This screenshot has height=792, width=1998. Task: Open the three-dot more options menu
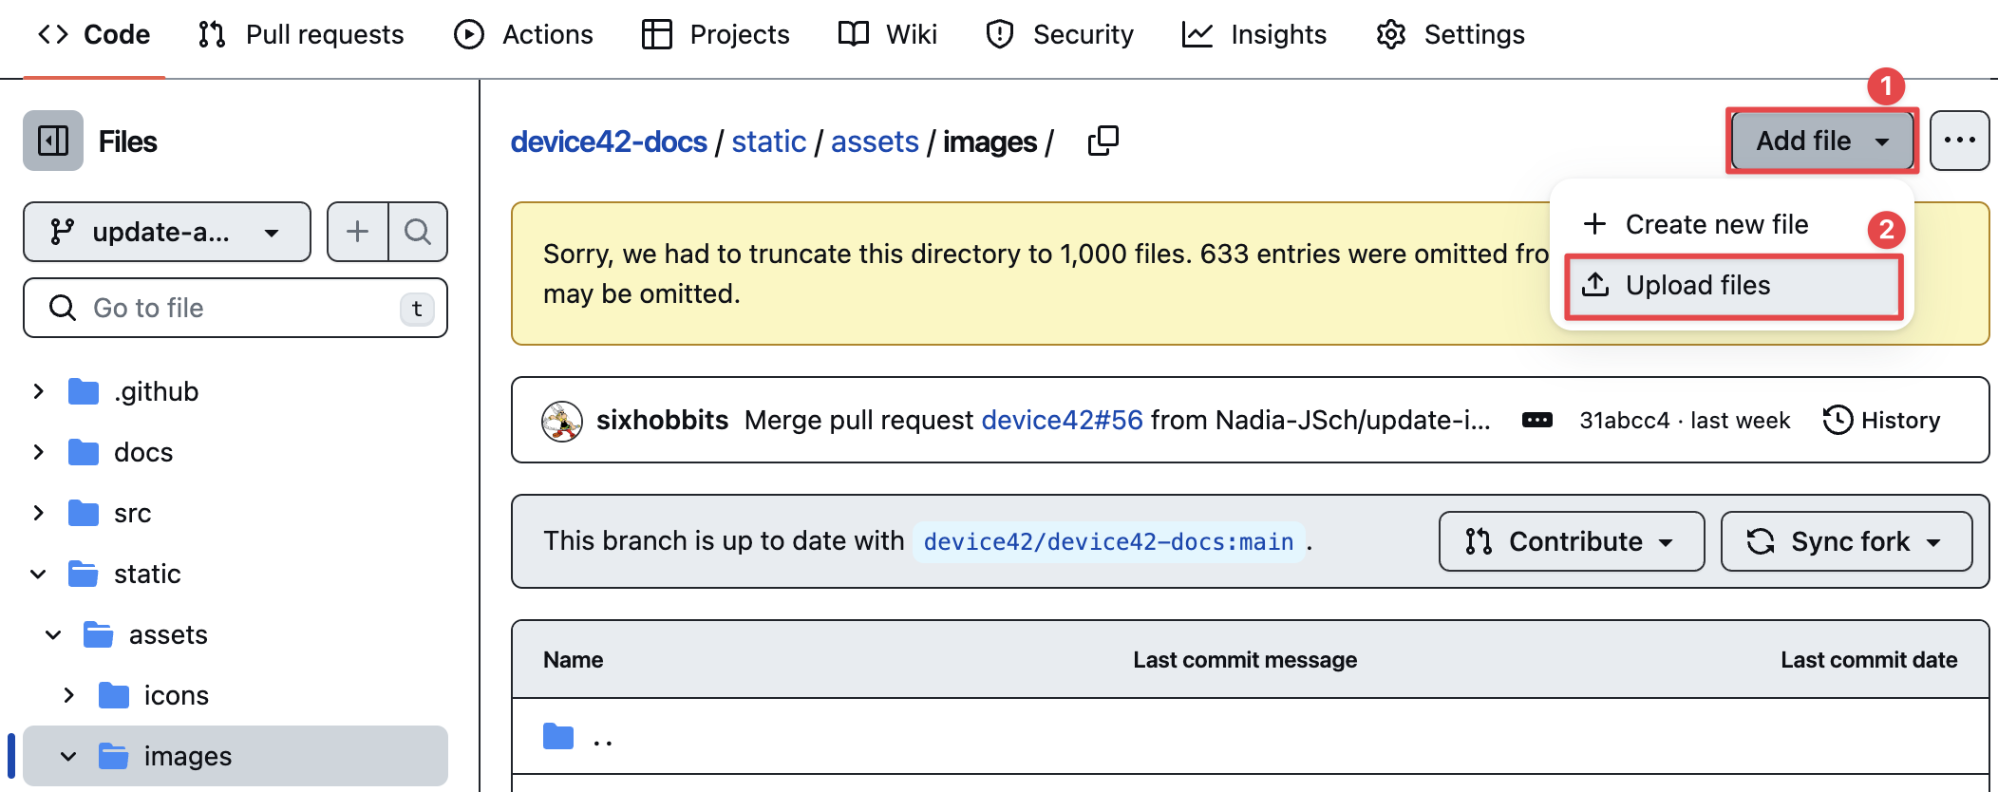tap(1959, 141)
